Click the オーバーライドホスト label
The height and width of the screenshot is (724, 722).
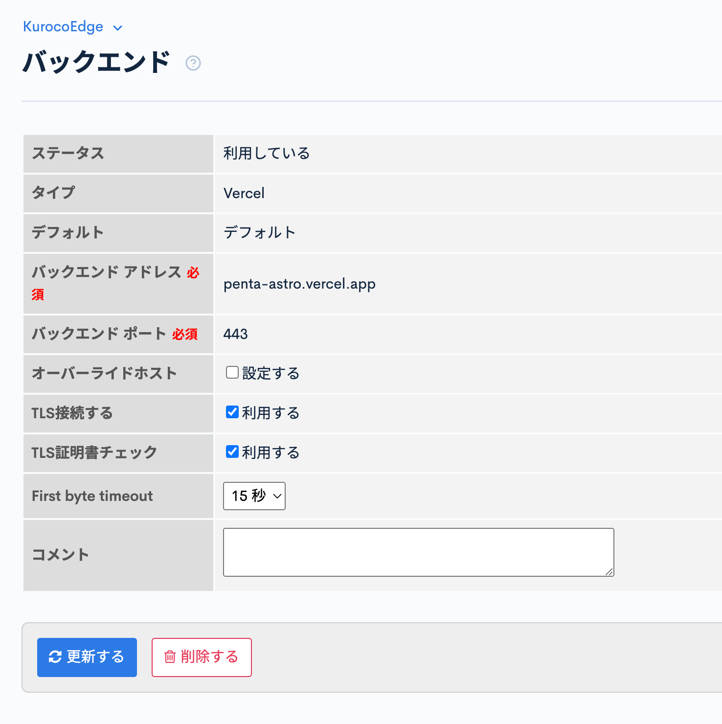tap(104, 374)
